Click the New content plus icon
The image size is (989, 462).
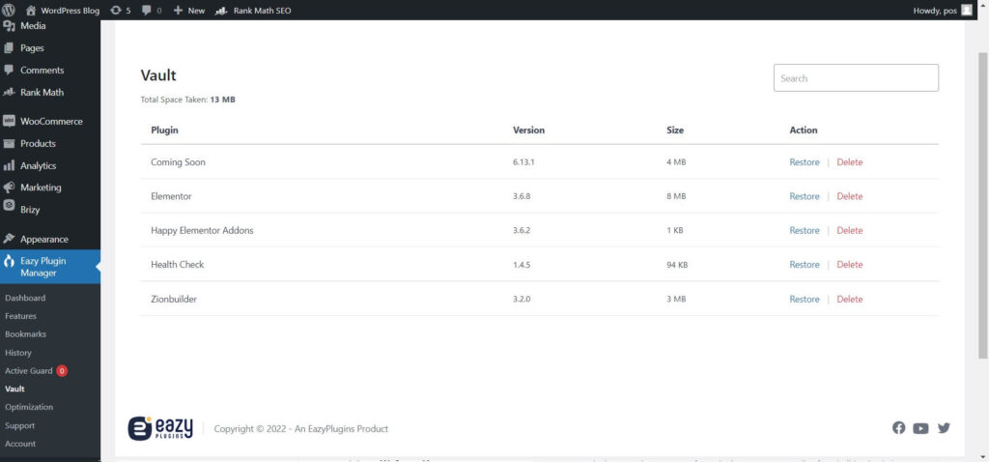tap(178, 10)
